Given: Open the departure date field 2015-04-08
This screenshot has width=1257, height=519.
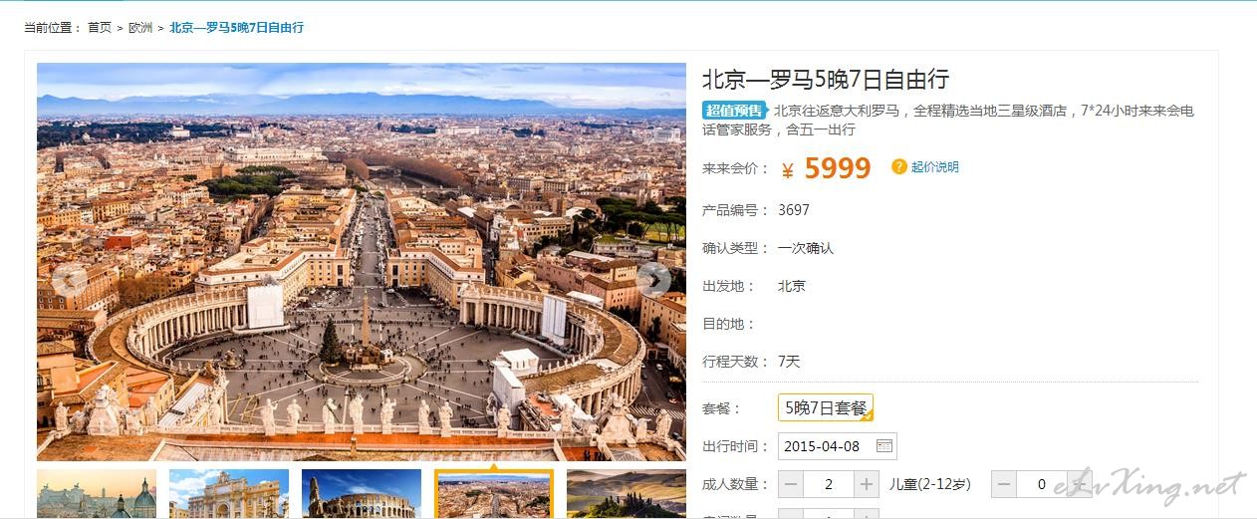Looking at the screenshot, I should [837, 446].
